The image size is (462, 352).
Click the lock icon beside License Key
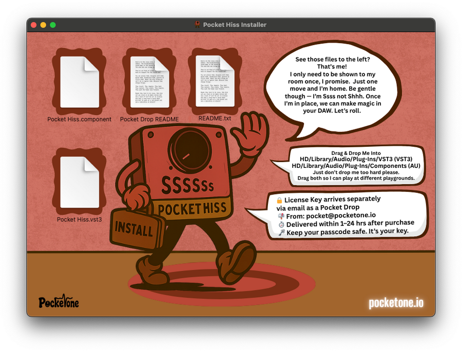(x=279, y=200)
